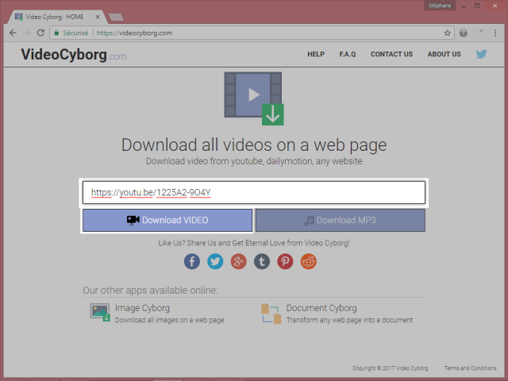
Task: Click the Document Cyborg icon
Action: click(x=271, y=314)
